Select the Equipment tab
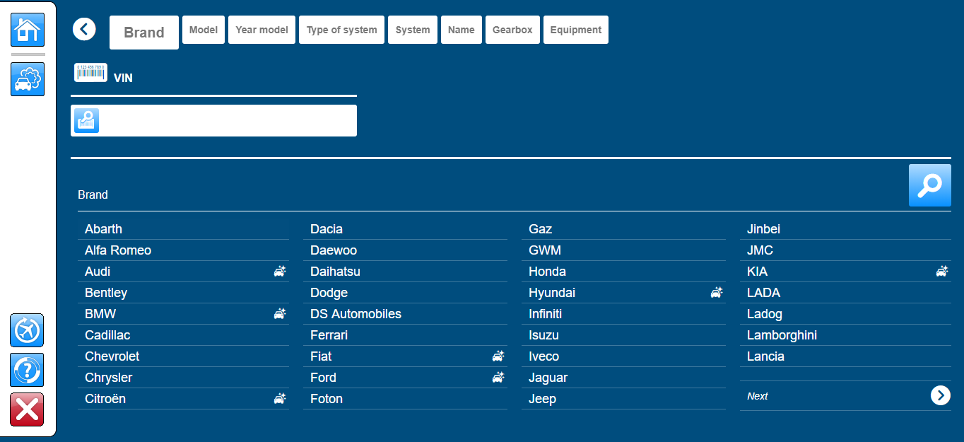 [x=575, y=30]
